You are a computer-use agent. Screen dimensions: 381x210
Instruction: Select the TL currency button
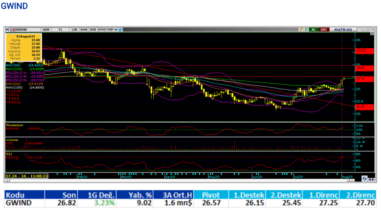pyautogui.click(x=61, y=30)
